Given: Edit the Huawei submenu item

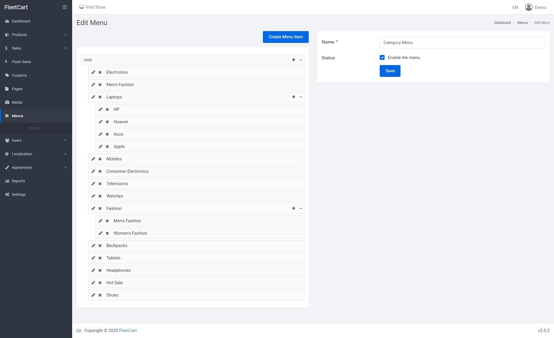Looking at the screenshot, I should coord(100,122).
